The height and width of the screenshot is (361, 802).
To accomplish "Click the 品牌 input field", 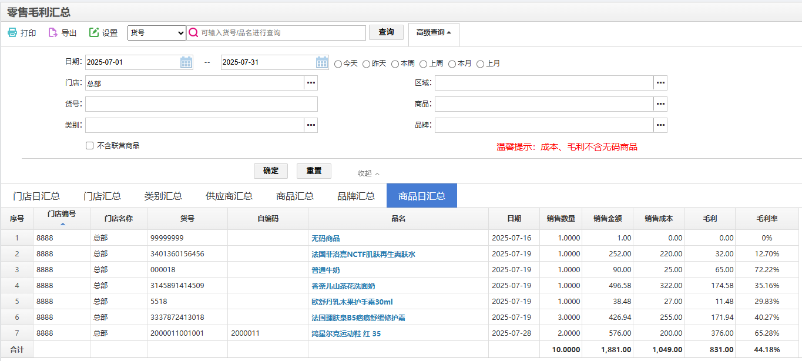I will [544, 125].
